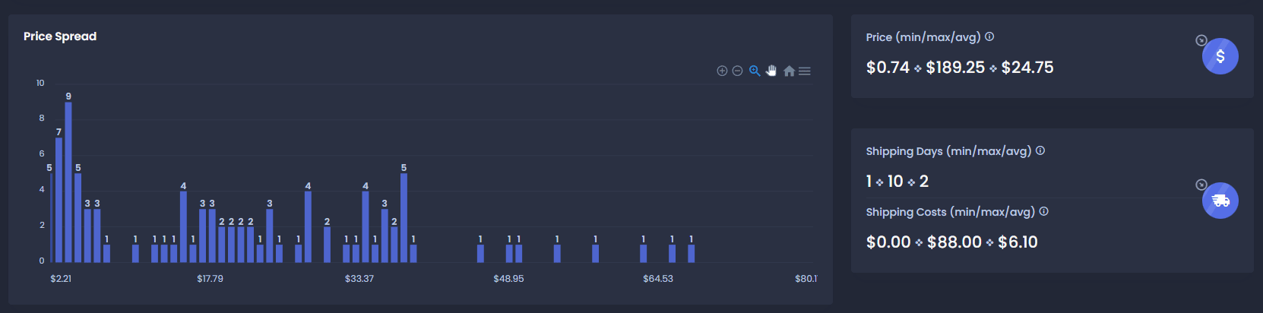The height and width of the screenshot is (313, 1263).
Task: Click the blue dollar sign icon
Action: click(x=1220, y=56)
